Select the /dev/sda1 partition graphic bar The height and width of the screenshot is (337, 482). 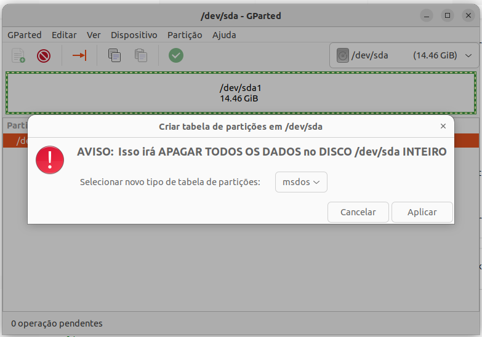point(241,93)
